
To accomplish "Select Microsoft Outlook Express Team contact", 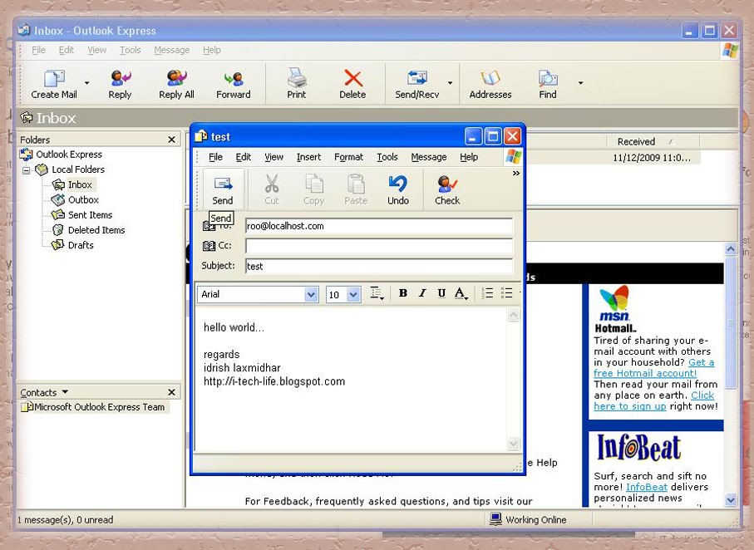I will [x=95, y=407].
